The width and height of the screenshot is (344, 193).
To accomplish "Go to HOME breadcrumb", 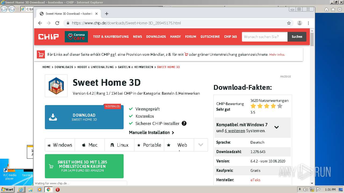I will pyautogui.click(x=46, y=67).
